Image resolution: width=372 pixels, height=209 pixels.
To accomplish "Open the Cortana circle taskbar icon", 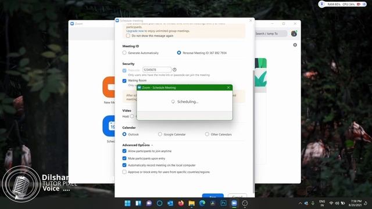I will [x=159, y=203].
